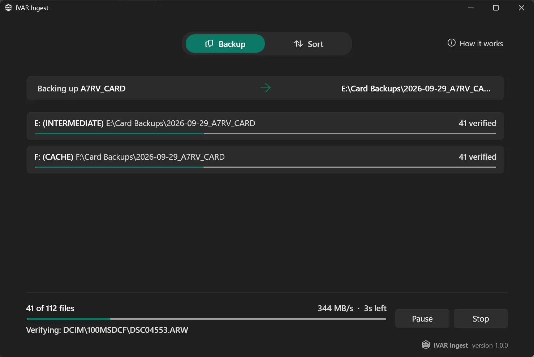Click '41 verified' on F: row

[x=477, y=157]
